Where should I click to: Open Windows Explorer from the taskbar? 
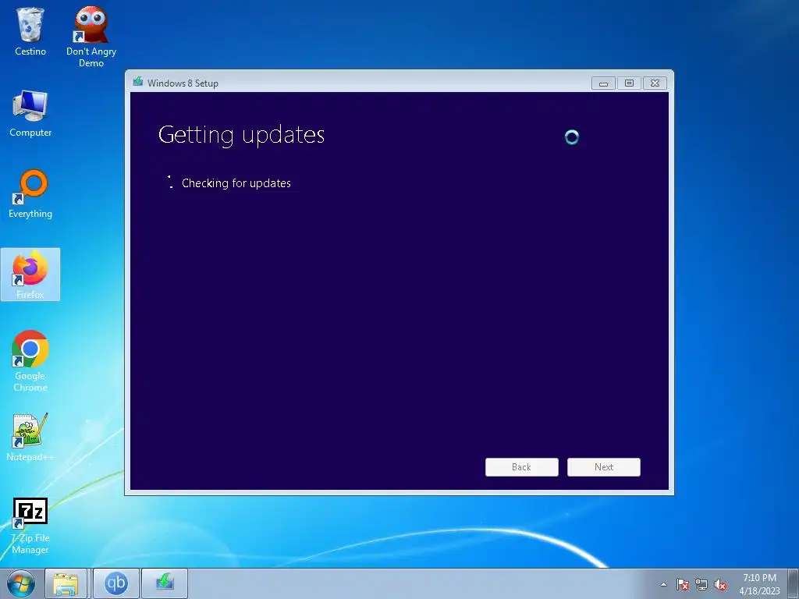(x=66, y=583)
